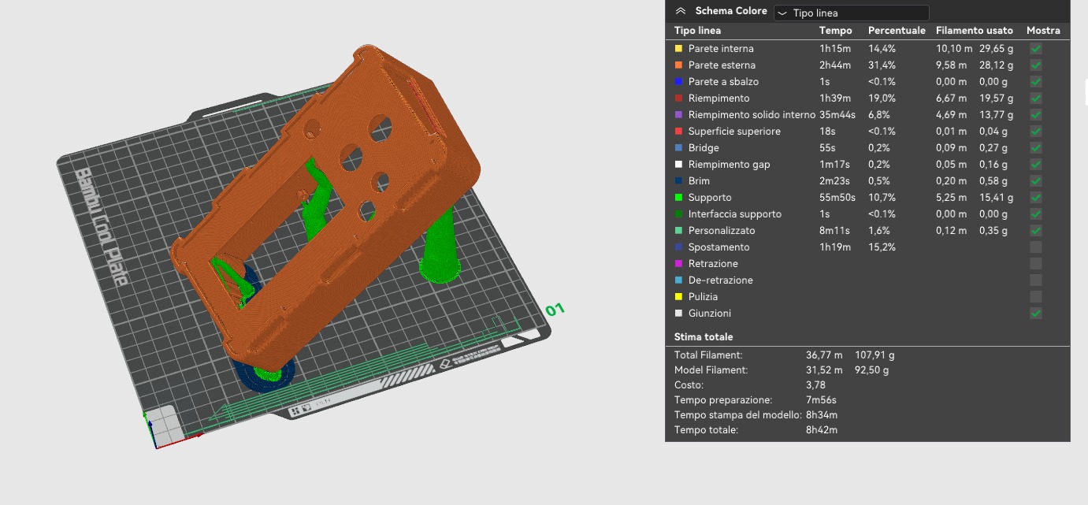Click the green Supporto color swatch
1088x505 pixels.
(678, 198)
